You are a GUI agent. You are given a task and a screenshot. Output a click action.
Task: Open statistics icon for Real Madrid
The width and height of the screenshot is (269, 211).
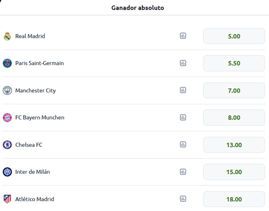coord(183,36)
